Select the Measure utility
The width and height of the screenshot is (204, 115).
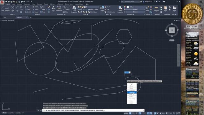click(x=156, y=9)
